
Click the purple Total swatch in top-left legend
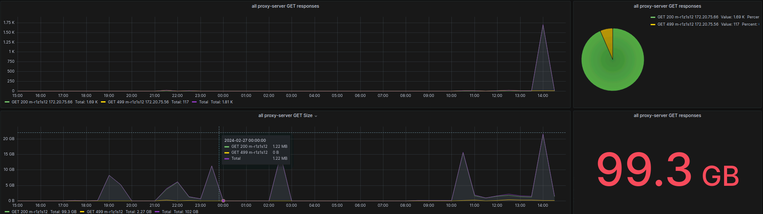click(194, 102)
